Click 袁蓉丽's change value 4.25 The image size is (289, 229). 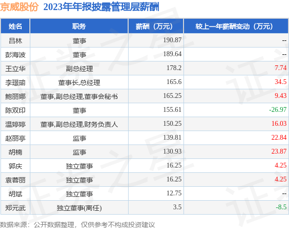(280, 179)
